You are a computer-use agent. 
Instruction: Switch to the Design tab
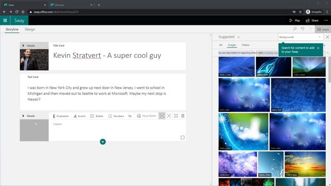click(30, 29)
